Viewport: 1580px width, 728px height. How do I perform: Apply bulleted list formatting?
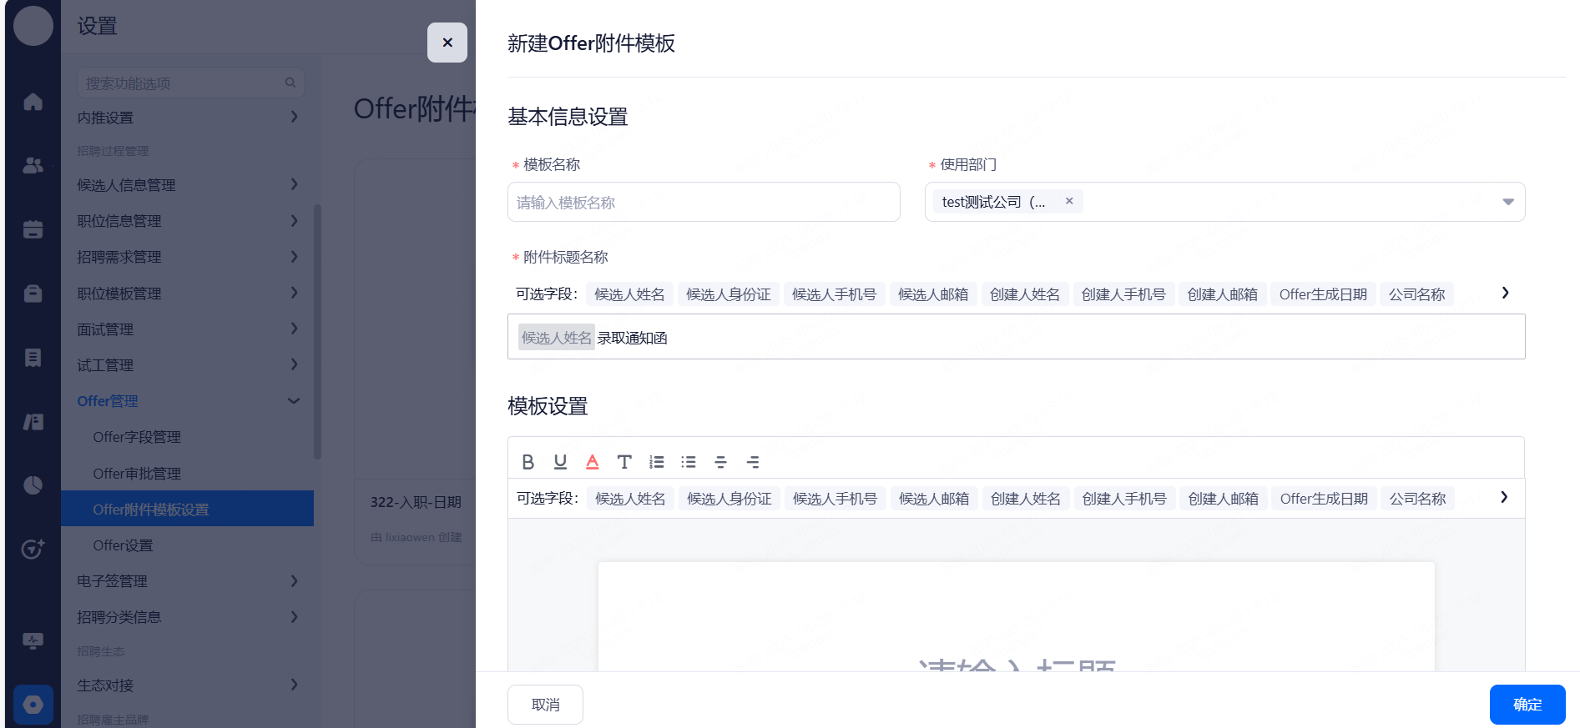689,462
